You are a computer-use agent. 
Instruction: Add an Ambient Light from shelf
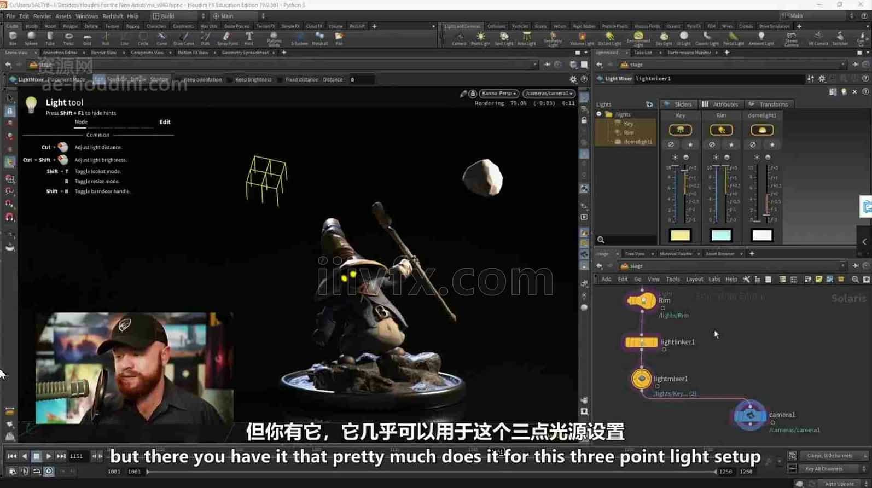point(761,38)
